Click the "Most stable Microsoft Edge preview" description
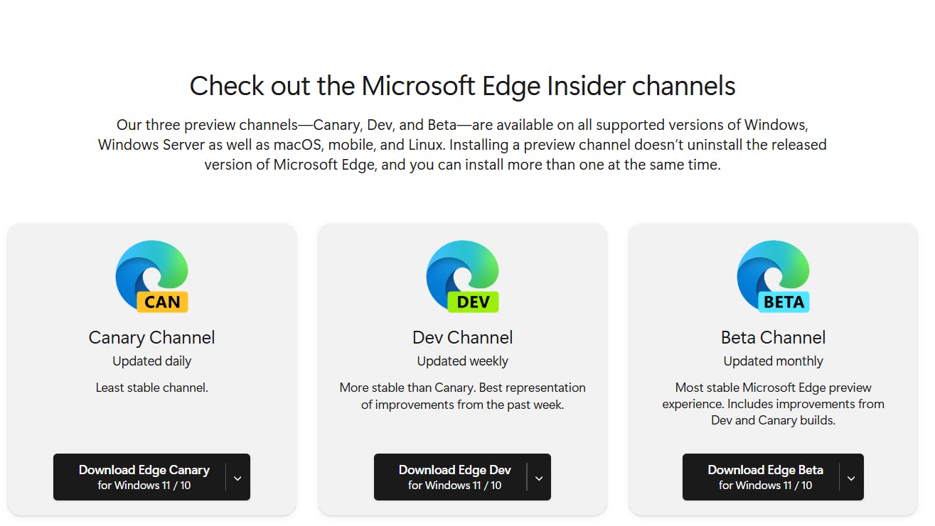The width and height of the screenshot is (935, 526). (x=773, y=404)
